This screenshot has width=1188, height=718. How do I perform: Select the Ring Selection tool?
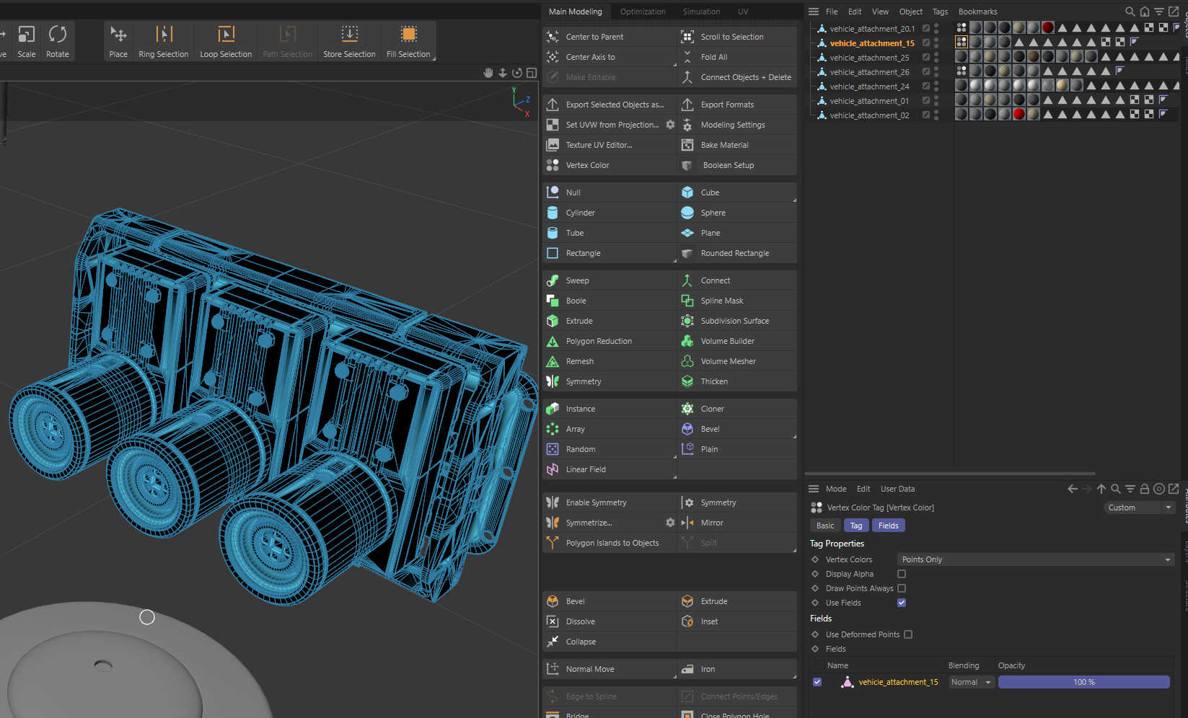[x=164, y=42]
